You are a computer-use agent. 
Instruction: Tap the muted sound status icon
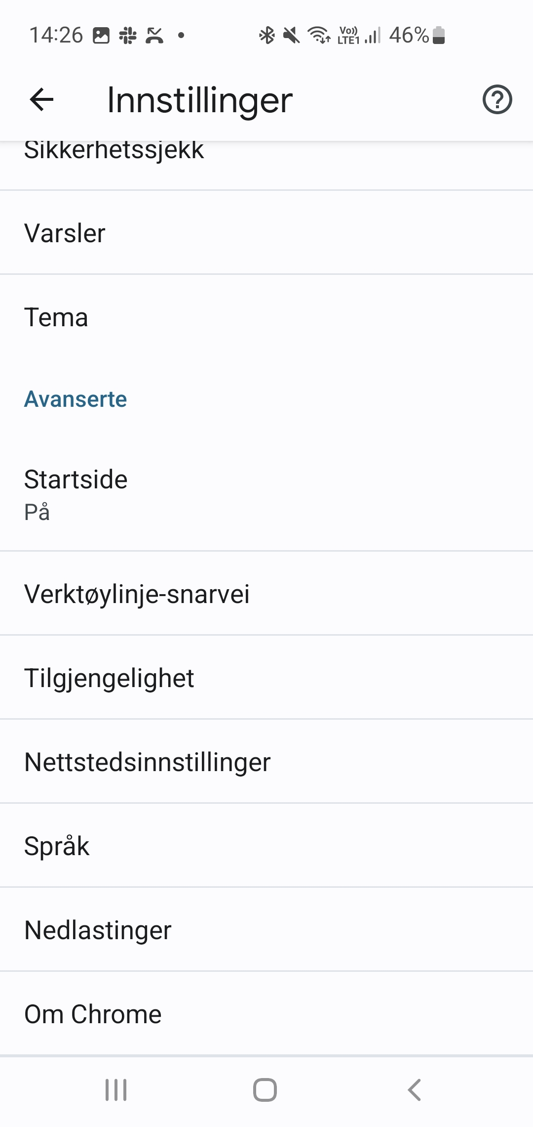pyautogui.click(x=291, y=35)
